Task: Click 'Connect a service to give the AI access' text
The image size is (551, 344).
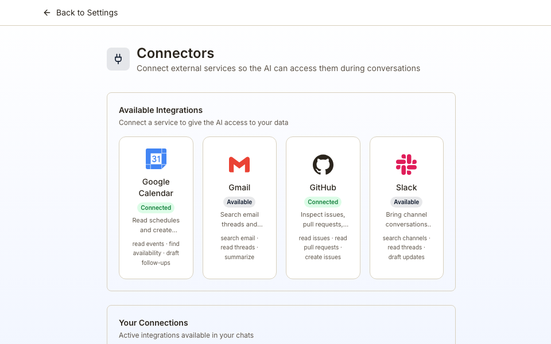Action: (x=203, y=123)
